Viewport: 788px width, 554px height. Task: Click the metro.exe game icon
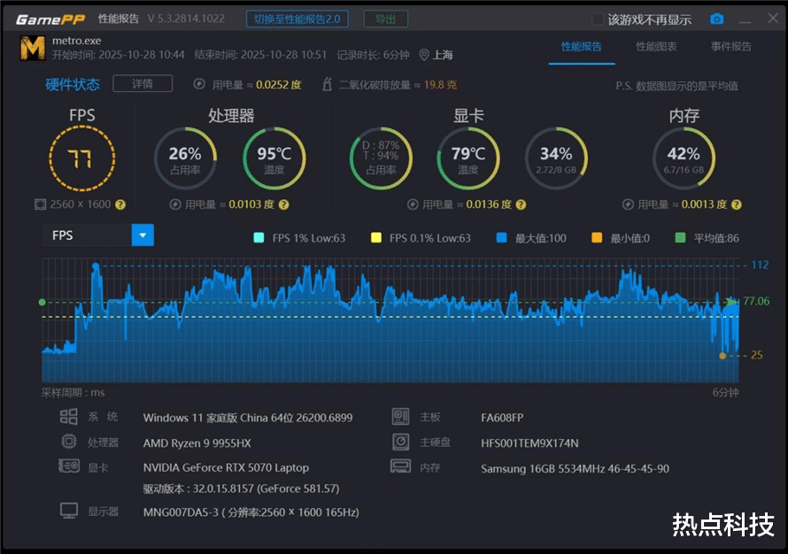[x=32, y=48]
